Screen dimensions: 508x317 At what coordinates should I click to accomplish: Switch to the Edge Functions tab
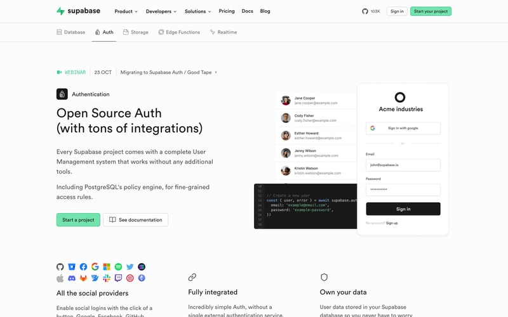tap(179, 32)
